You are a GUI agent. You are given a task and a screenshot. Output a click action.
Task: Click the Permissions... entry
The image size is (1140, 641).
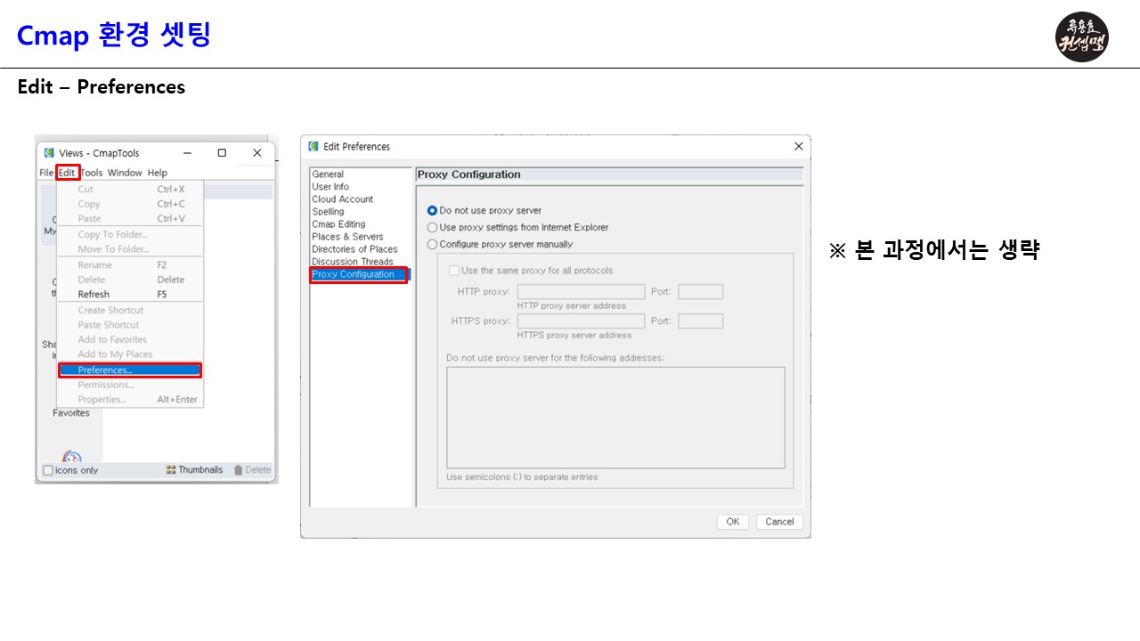[130, 385]
